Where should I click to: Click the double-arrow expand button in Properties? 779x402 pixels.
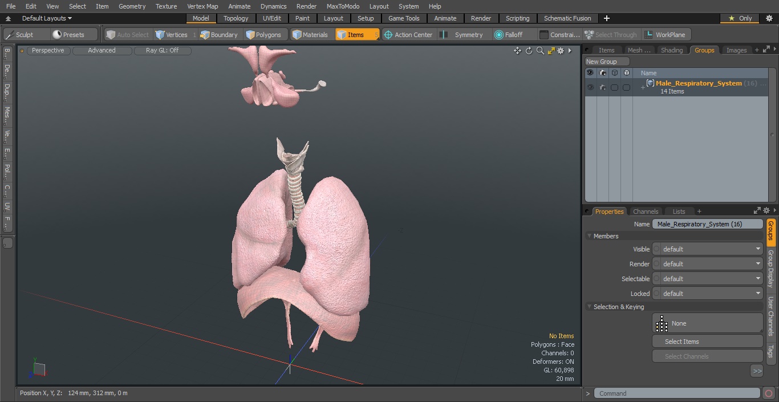757,371
